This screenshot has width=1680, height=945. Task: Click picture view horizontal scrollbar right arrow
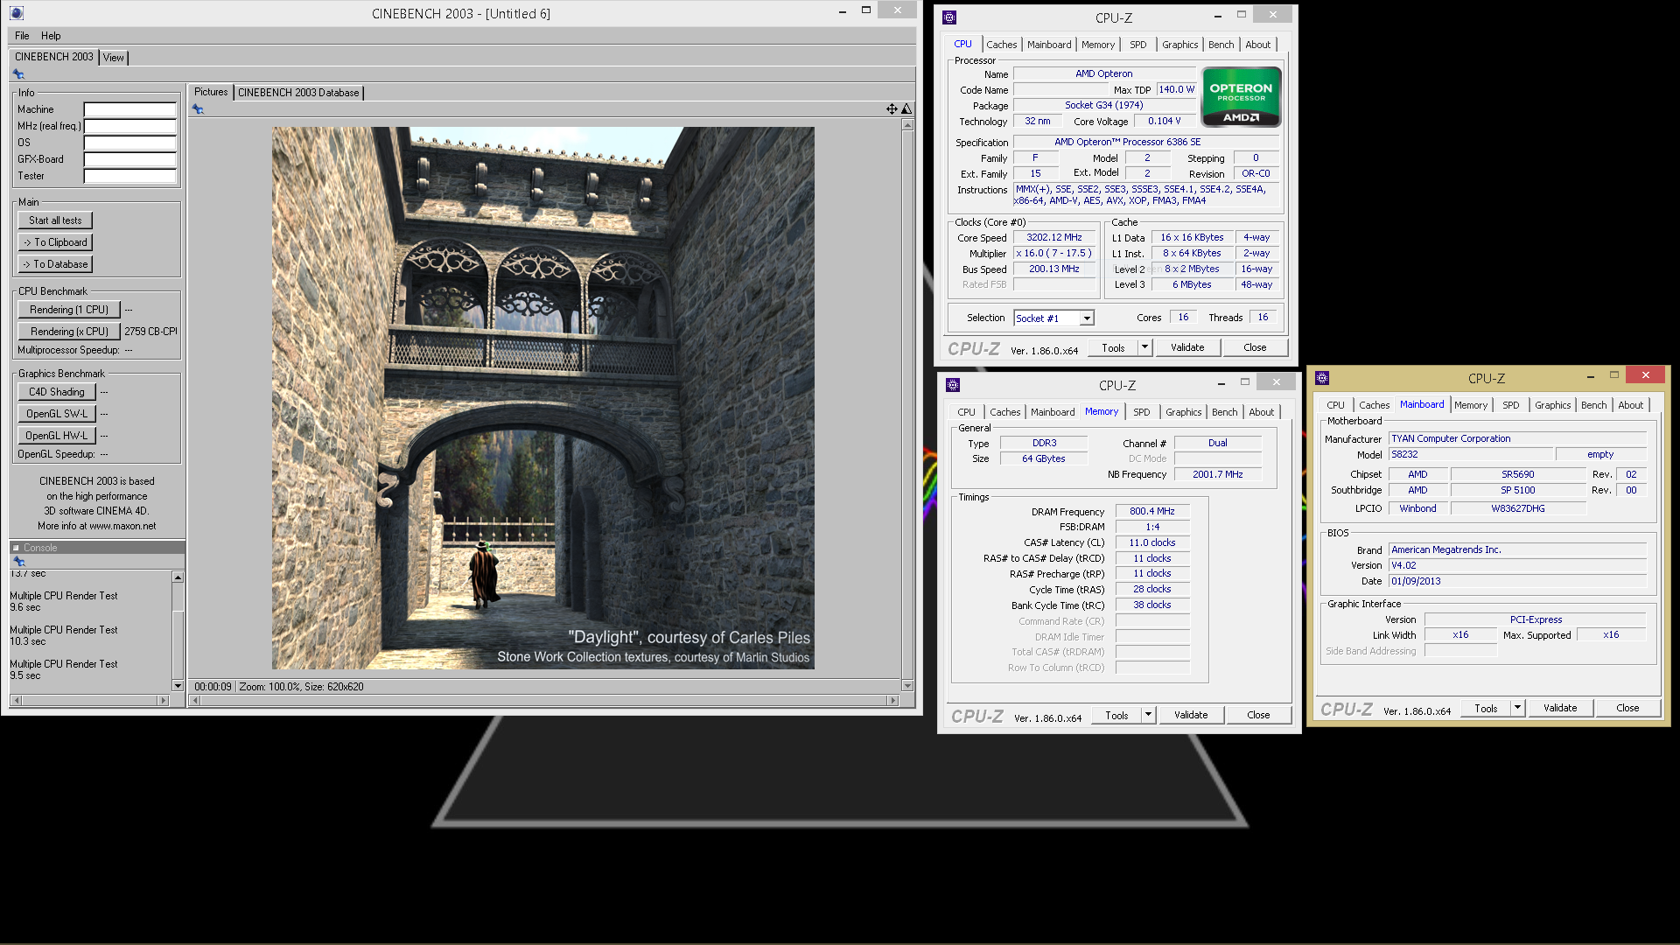click(892, 700)
